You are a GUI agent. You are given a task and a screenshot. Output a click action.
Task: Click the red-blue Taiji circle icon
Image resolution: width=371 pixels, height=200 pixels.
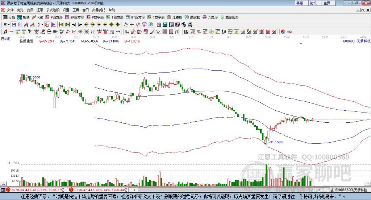point(283,32)
